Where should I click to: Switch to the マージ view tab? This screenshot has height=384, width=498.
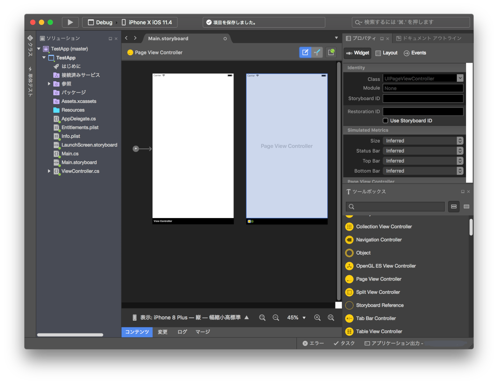pyautogui.click(x=203, y=332)
